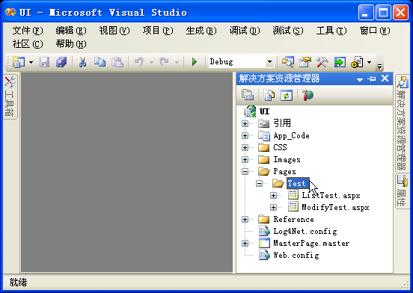
Task: Maximize the Visual Studio window
Action: (x=383, y=13)
